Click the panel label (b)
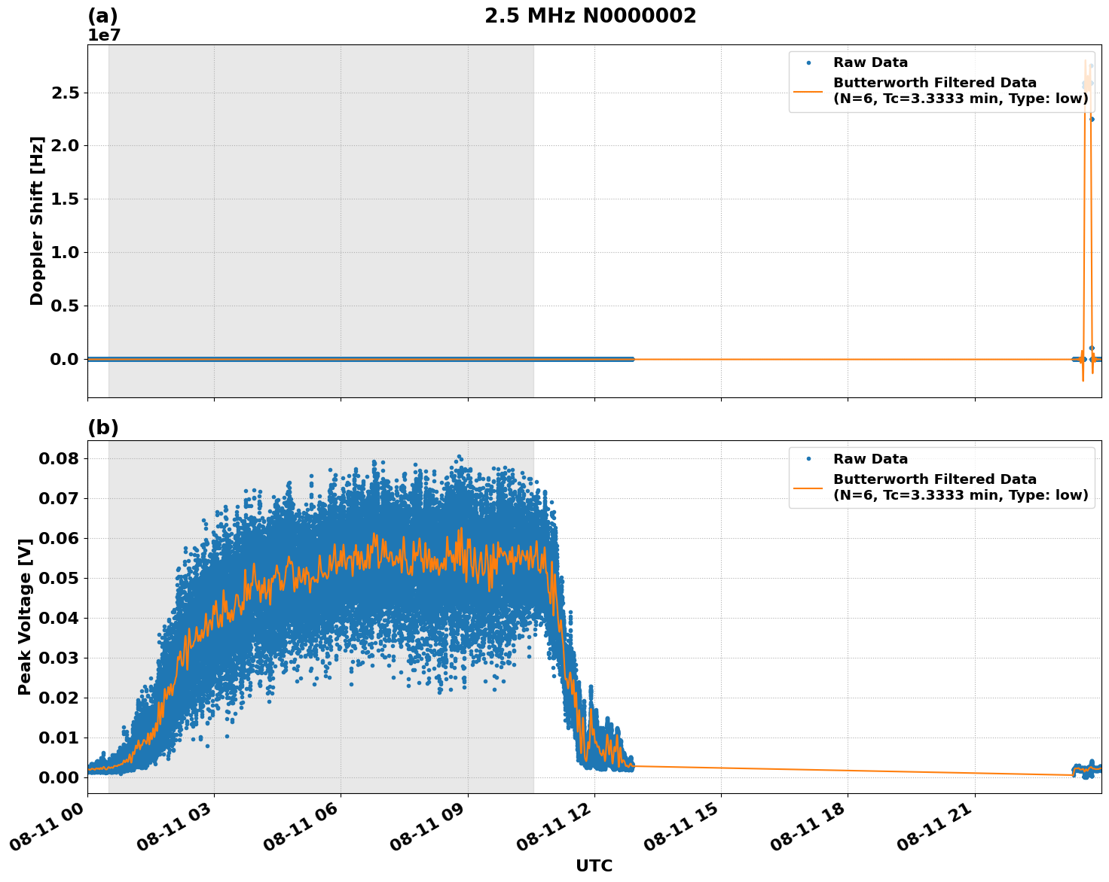The image size is (1109, 882). 103,427
